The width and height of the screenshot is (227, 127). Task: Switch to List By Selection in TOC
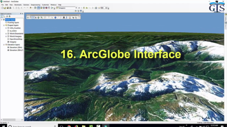10,17
